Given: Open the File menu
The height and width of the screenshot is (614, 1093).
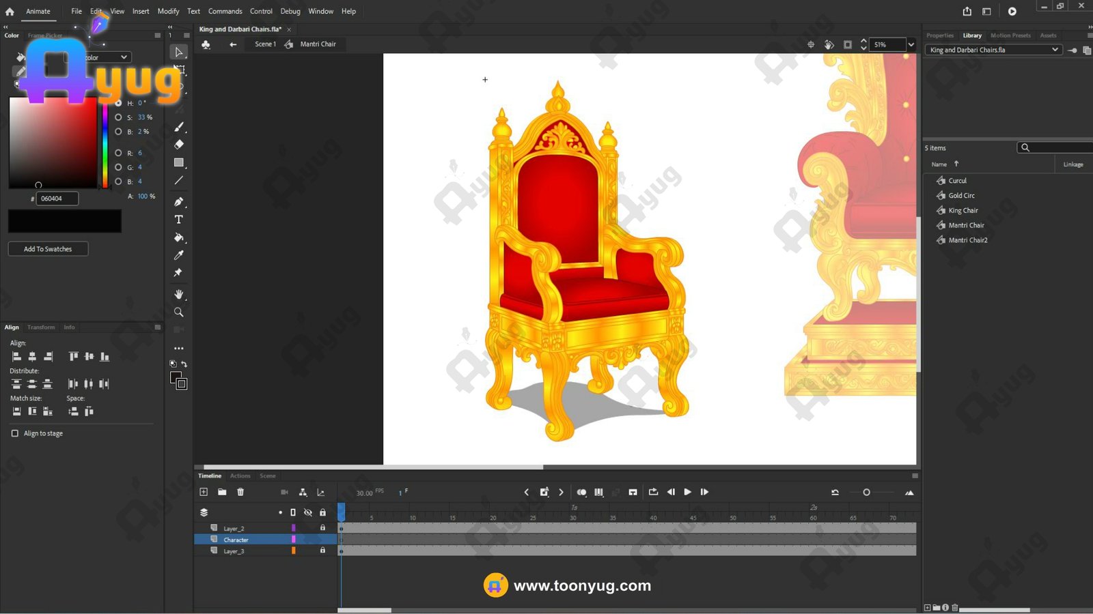Looking at the screenshot, I should click(x=77, y=11).
